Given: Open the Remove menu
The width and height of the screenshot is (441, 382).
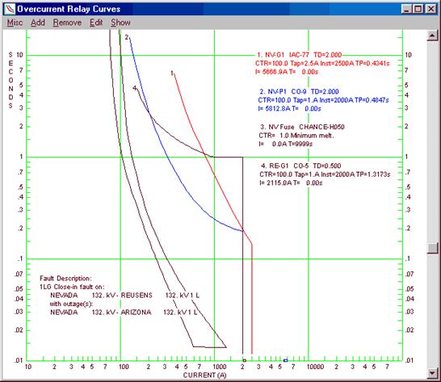Looking at the screenshot, I should 67,23.
